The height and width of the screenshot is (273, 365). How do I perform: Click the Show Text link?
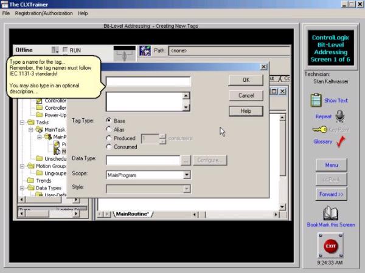click(x=336, y=100)
